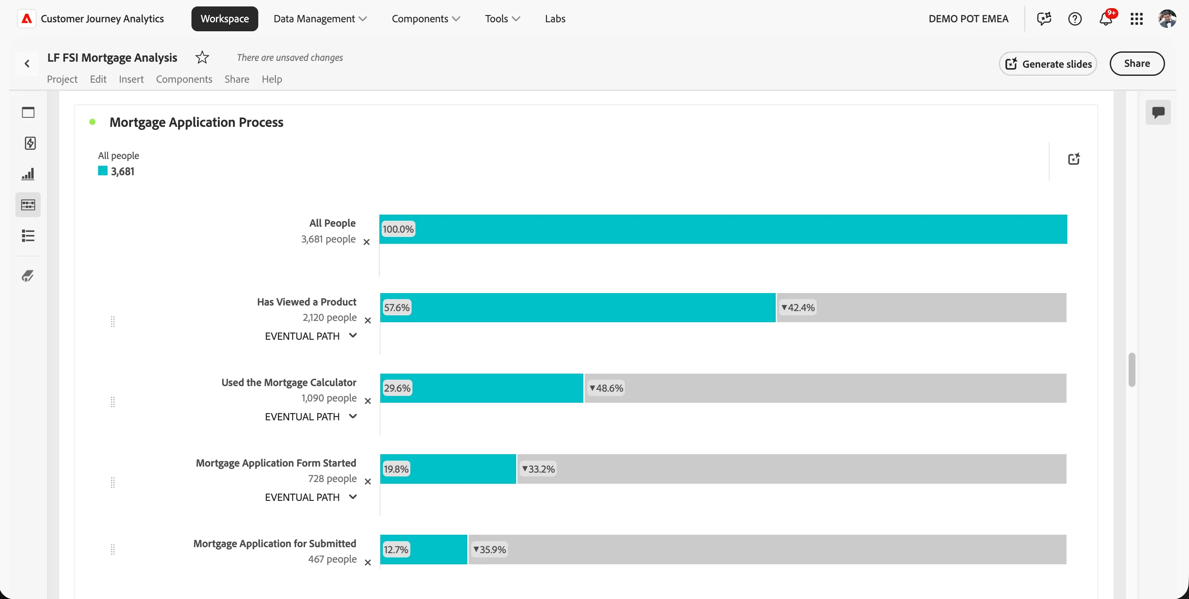Open the Panels icon in left sidebar
The height and width of the screenshot is (599, 1189).
point(28,112)
